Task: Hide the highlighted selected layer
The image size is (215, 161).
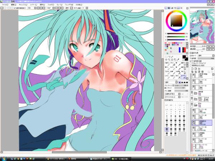Action: coord(193,121)
